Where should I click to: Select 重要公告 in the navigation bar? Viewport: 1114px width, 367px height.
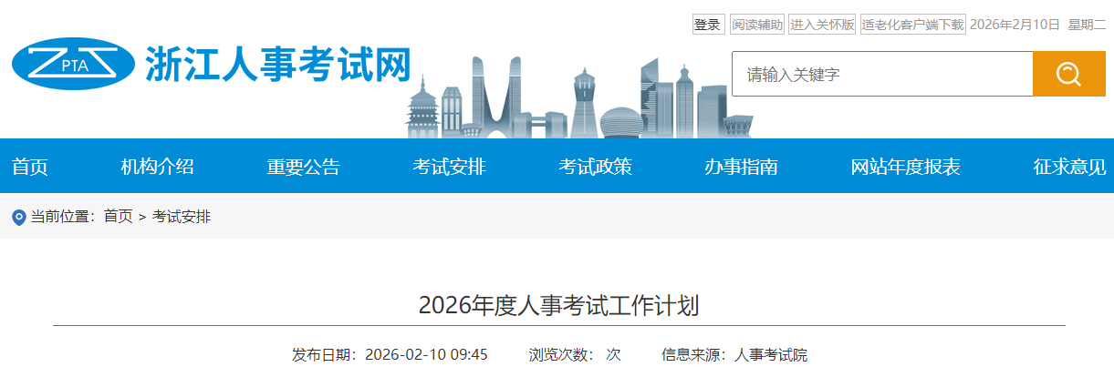tap(303, 167)
